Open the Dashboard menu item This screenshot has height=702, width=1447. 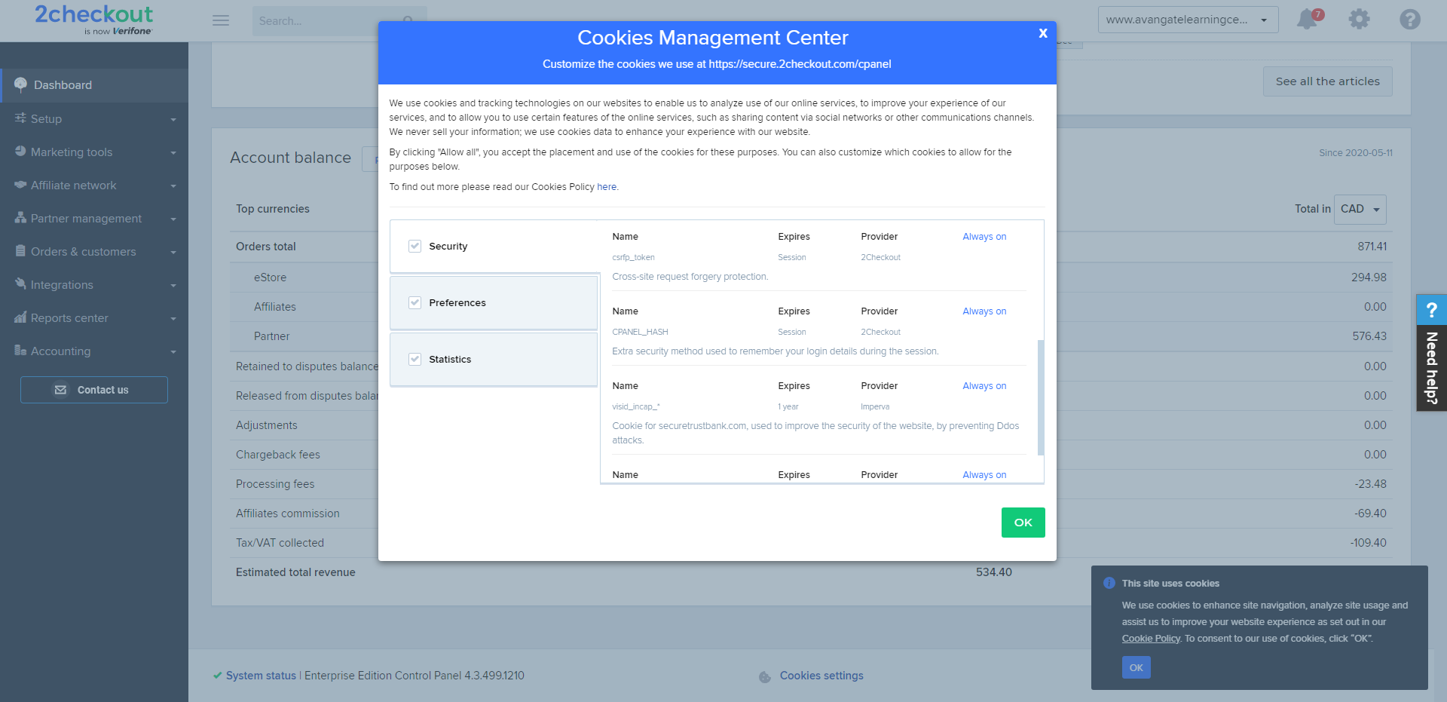[94, 85]
